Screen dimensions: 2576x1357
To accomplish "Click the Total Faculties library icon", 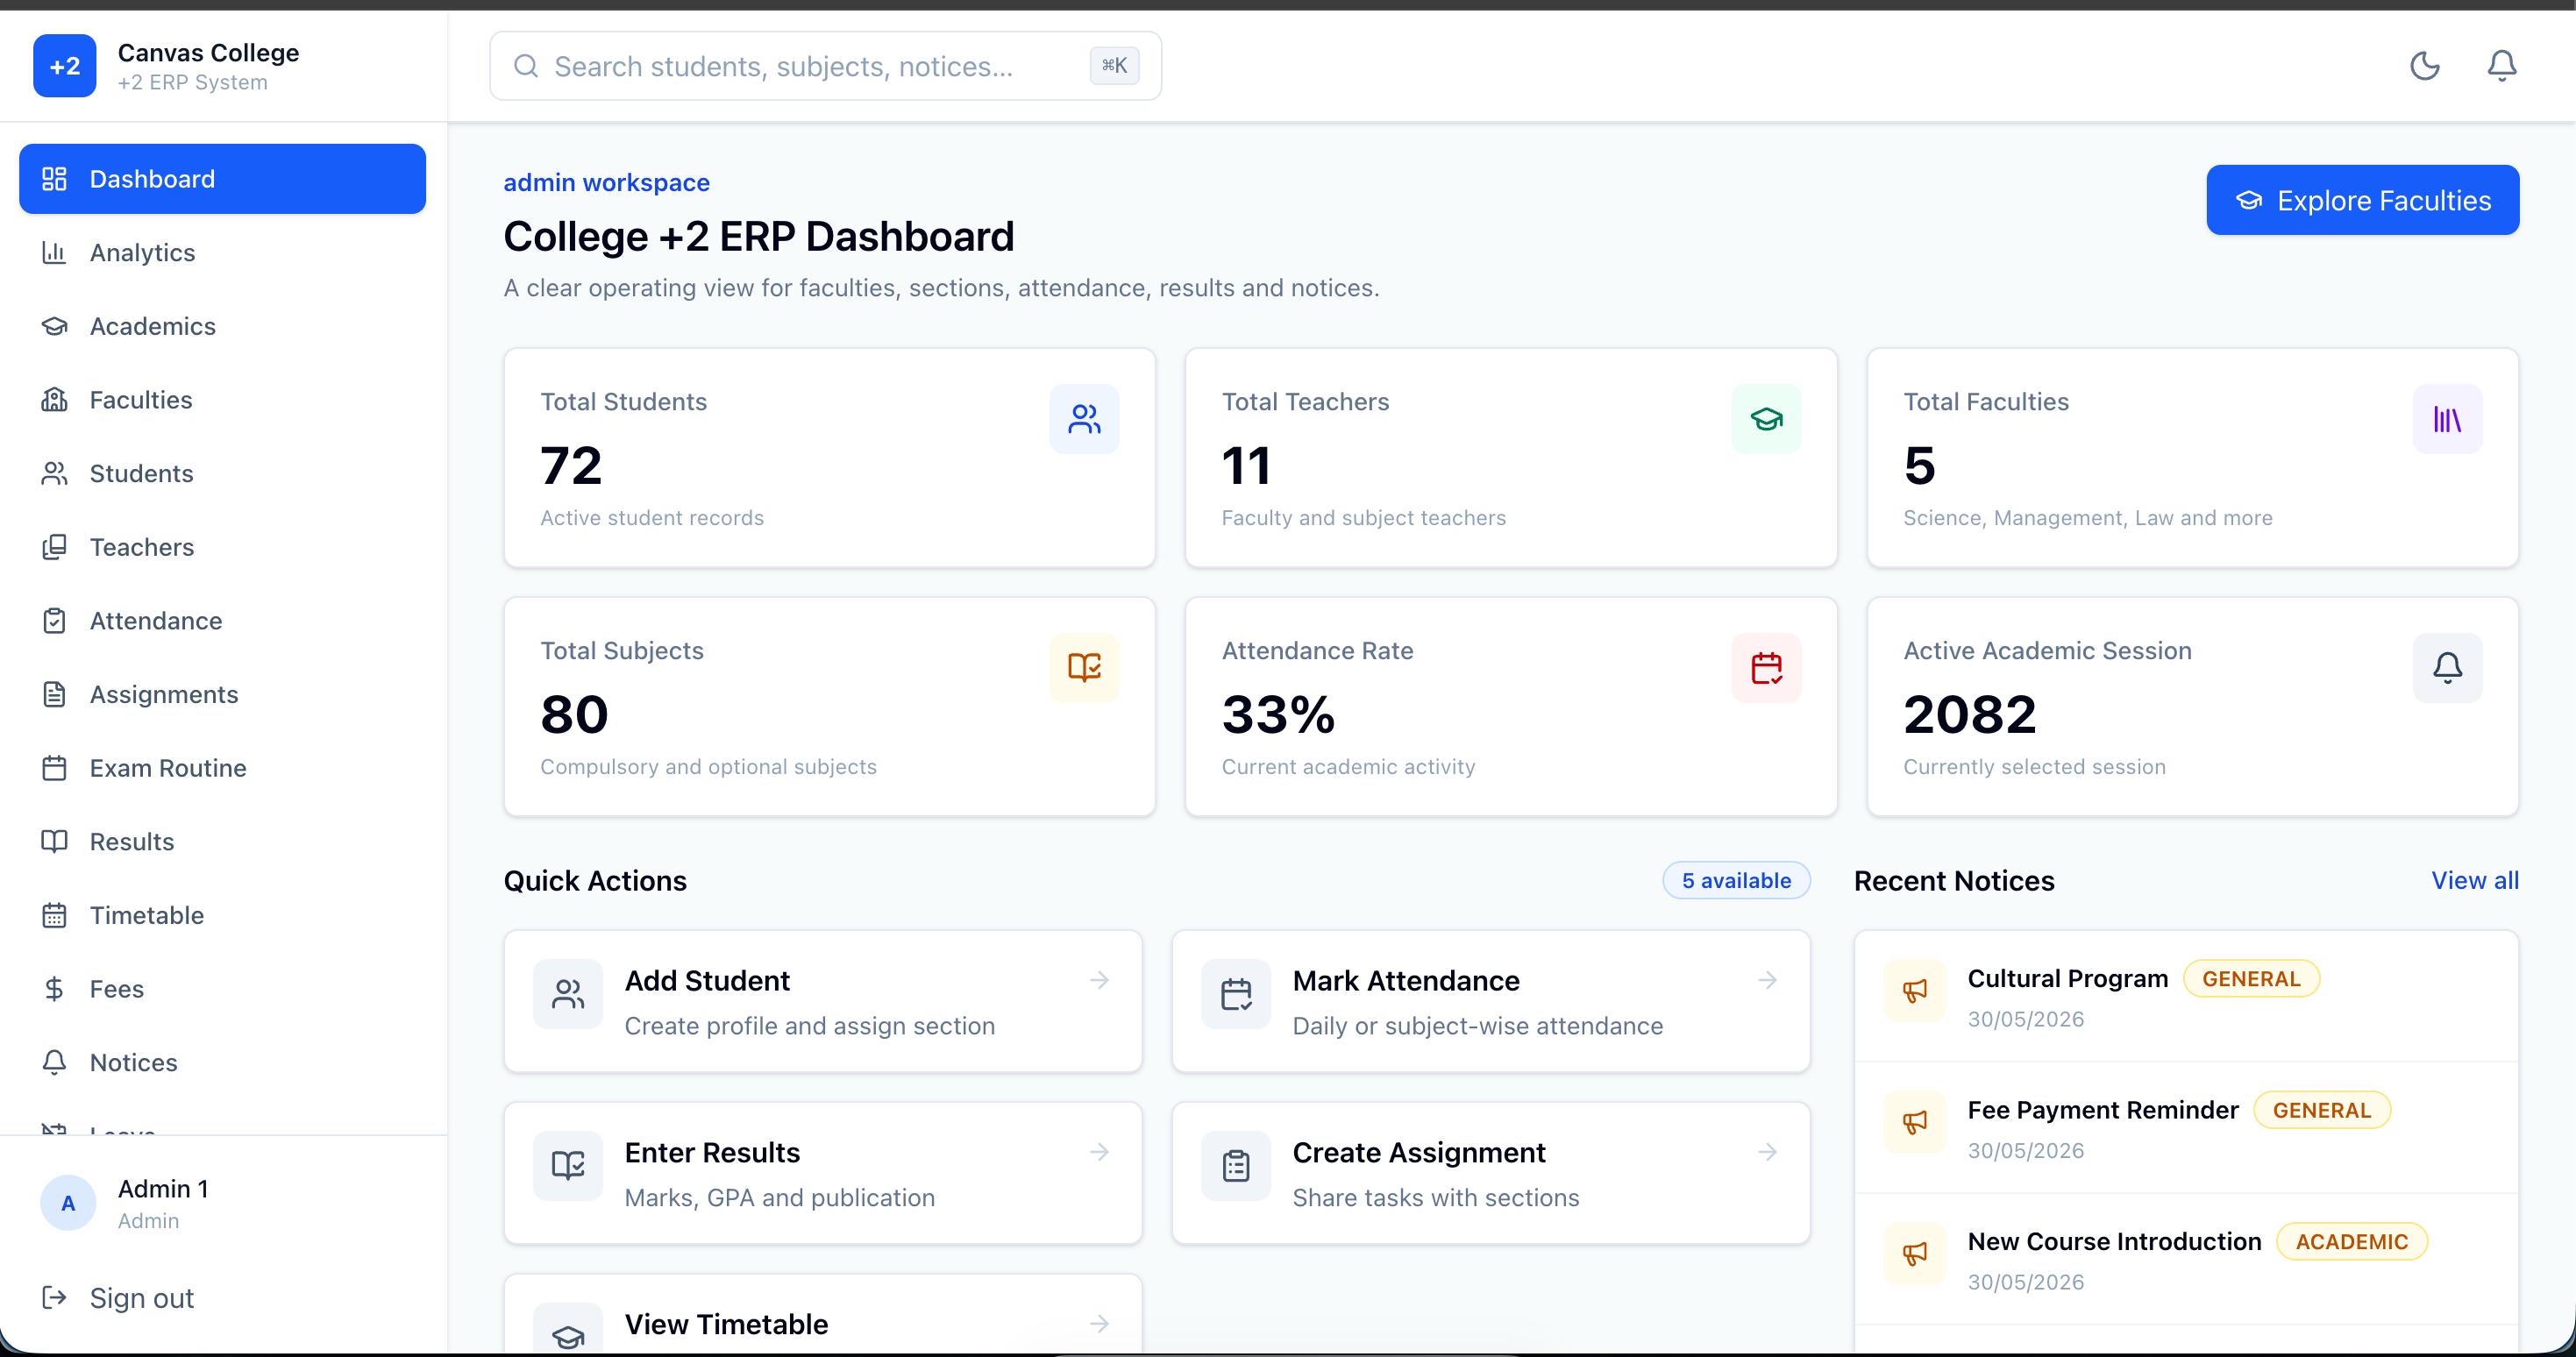I will [x=2447, y=419].
